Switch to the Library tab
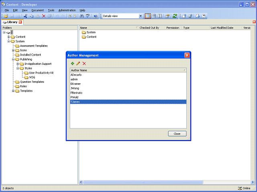 [12, 22]
